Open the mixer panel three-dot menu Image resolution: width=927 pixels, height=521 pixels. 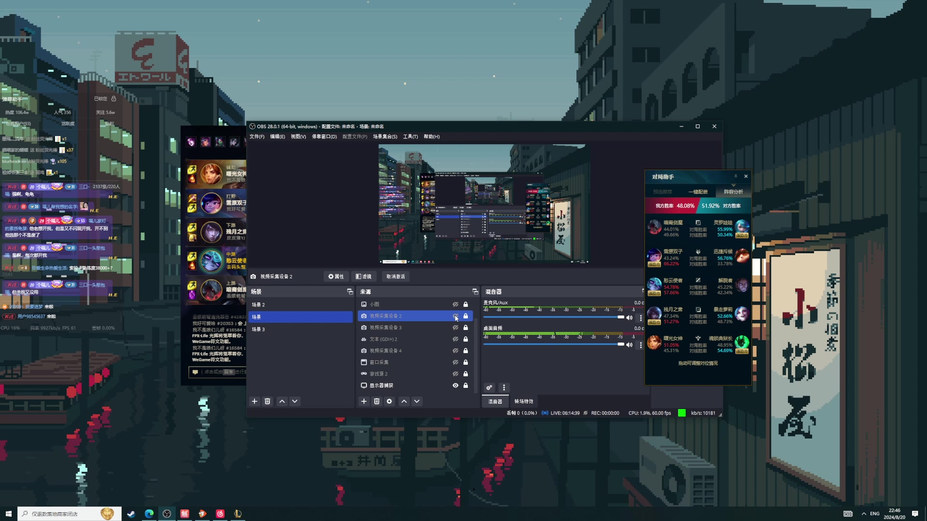(504, 387)
